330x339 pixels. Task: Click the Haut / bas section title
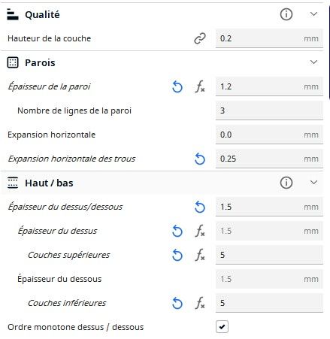pos(49,183)
